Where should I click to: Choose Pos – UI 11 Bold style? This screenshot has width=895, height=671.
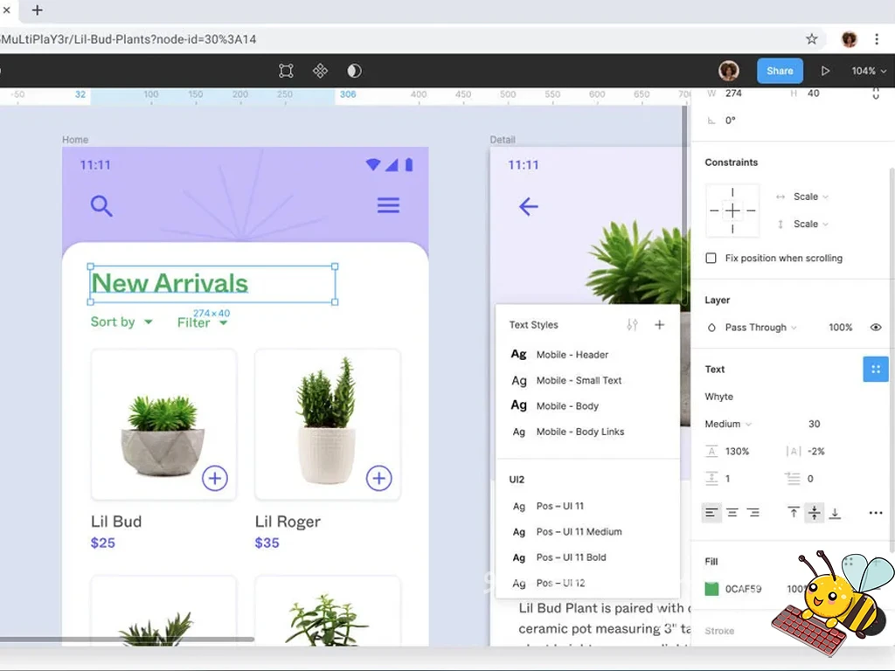[x=570, y=557]
